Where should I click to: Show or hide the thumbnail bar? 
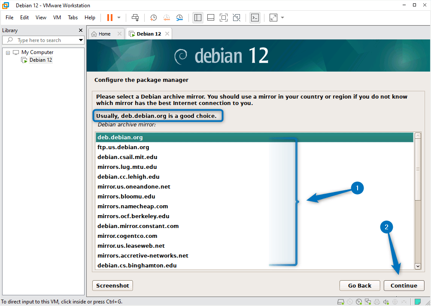click(210, 18)
